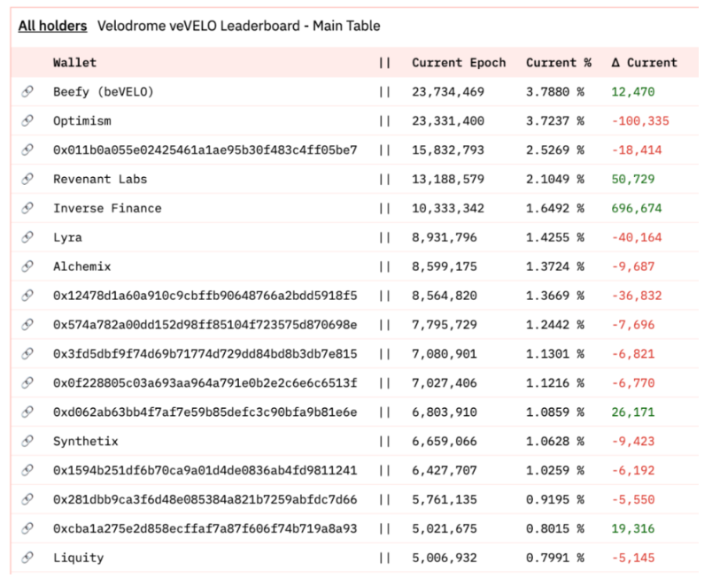The width and height of the screenshot is (712, 578).
Task: Select the Revenant Labs wallet name
Action: pos(100,179)
